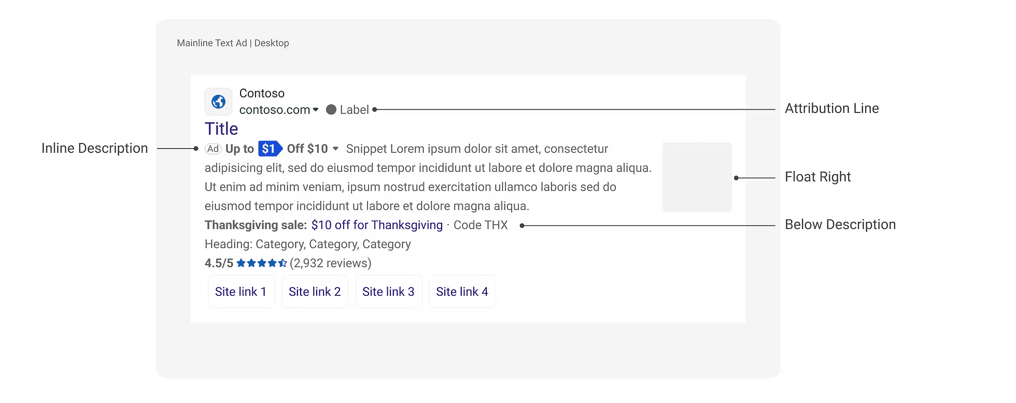Expand the Off $10 dropdown arrow
This screenshot has width=1016, height=403.
[x=335, y=149]
